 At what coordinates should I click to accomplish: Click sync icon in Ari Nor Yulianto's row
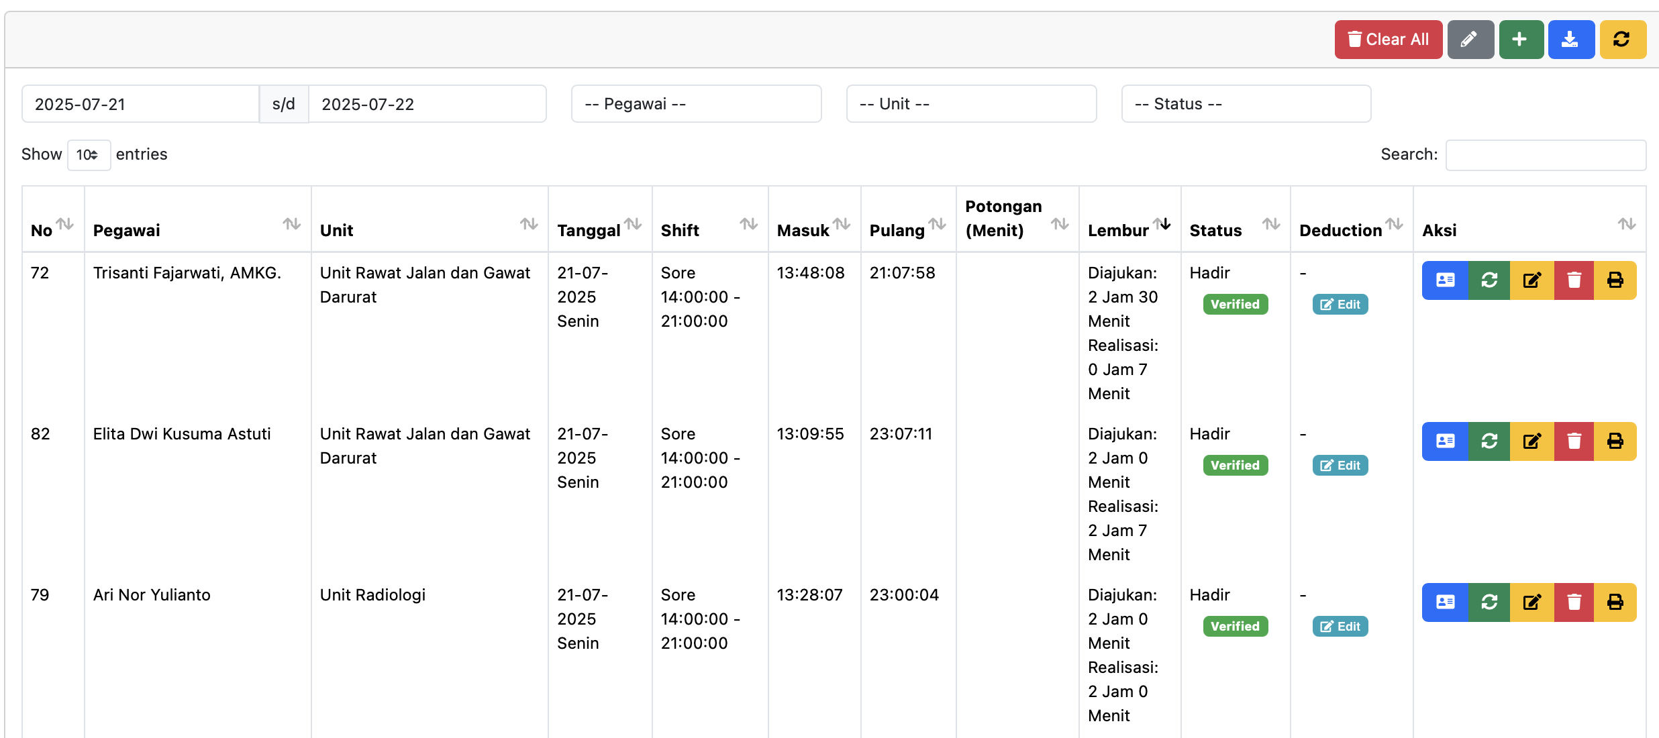1489,602
